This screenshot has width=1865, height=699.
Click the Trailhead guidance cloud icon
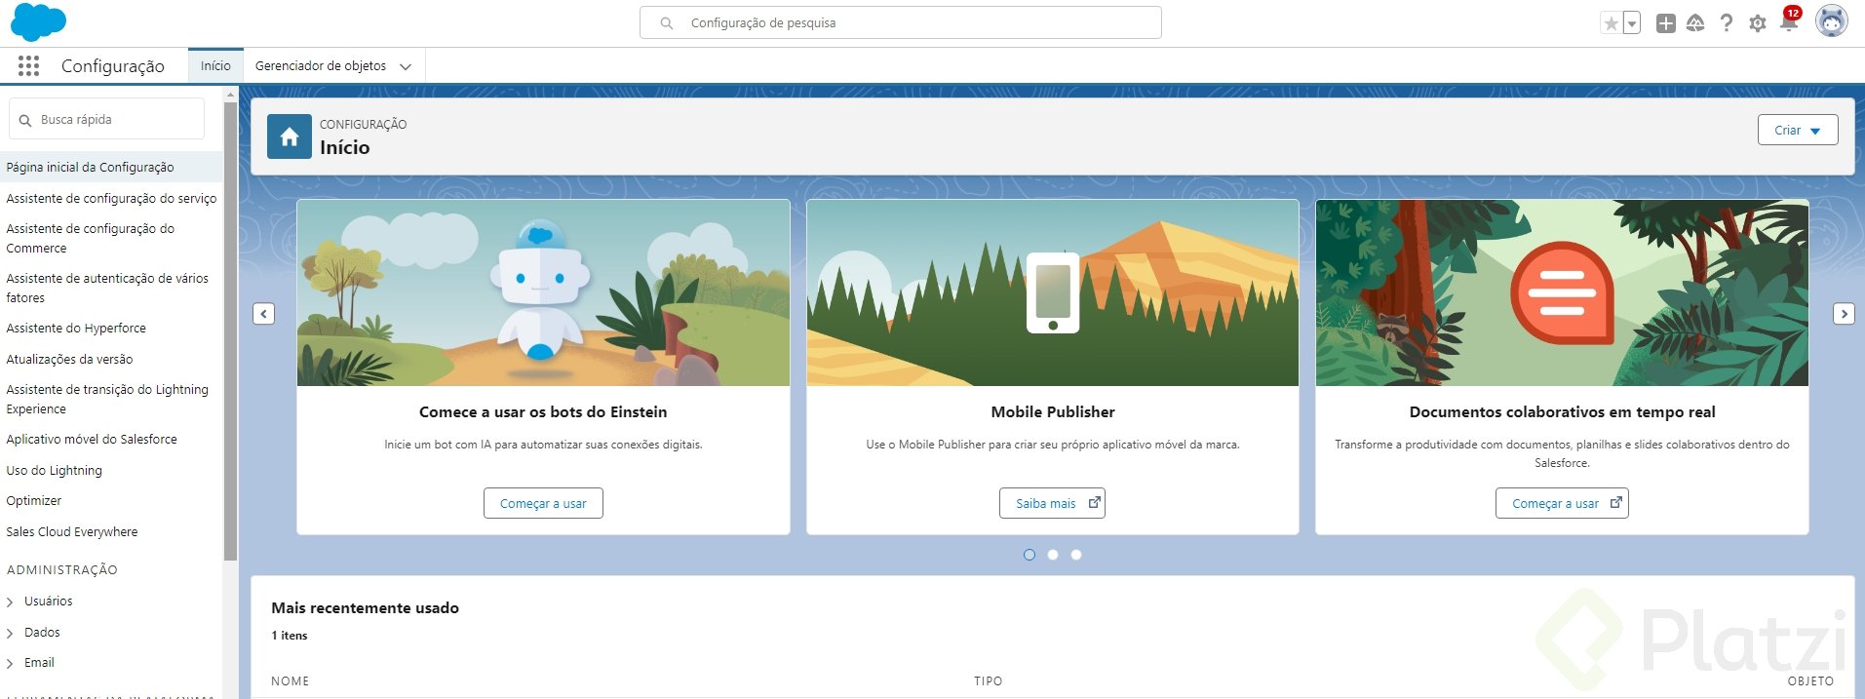click(1695, 23)
